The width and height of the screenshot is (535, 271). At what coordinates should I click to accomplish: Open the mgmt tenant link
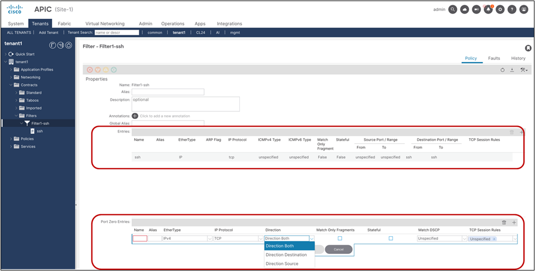tap(235, 32)
